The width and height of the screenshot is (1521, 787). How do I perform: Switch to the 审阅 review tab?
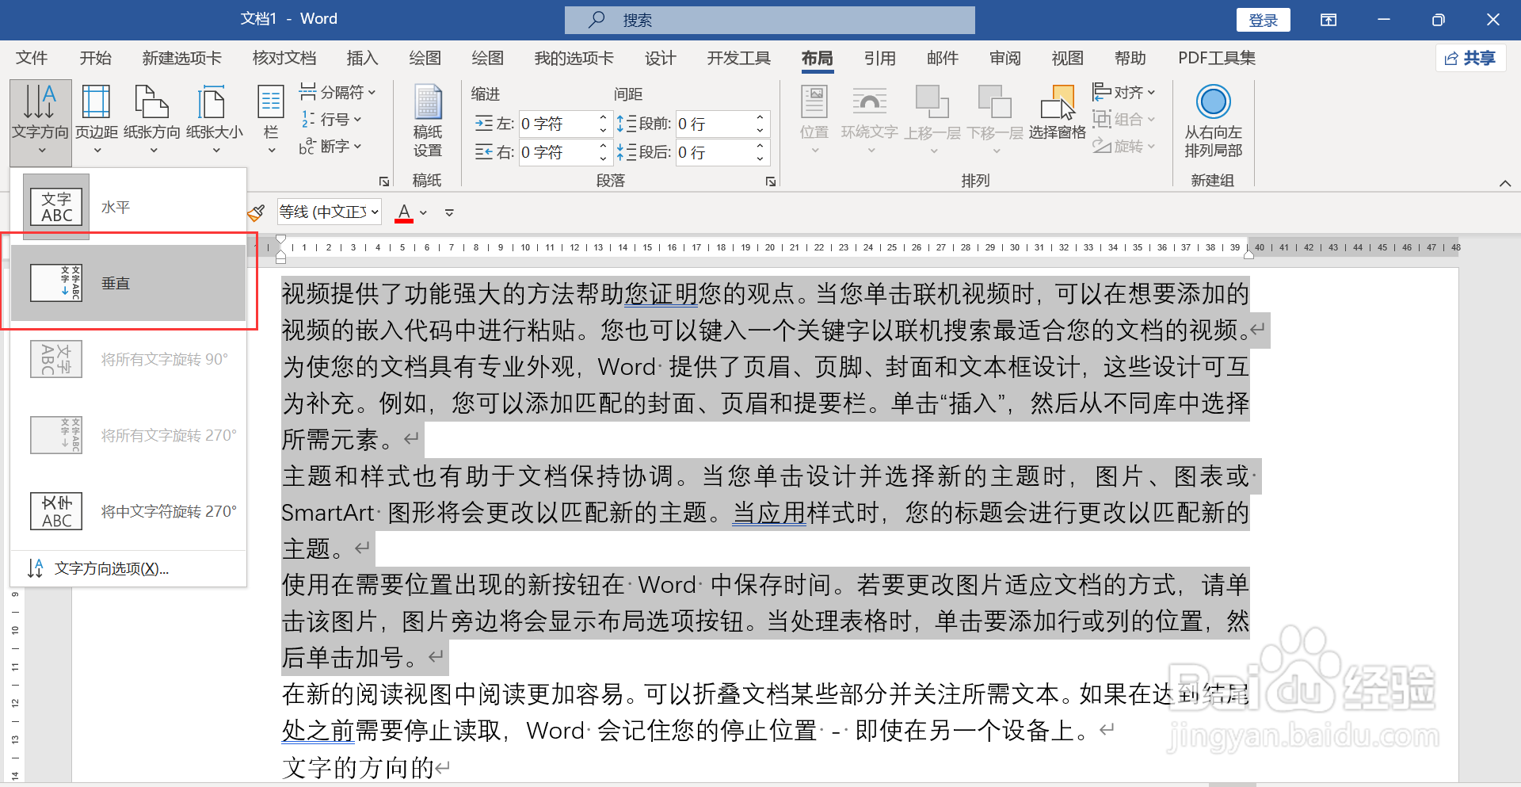pyautogui.click(x=1004, y=58)
